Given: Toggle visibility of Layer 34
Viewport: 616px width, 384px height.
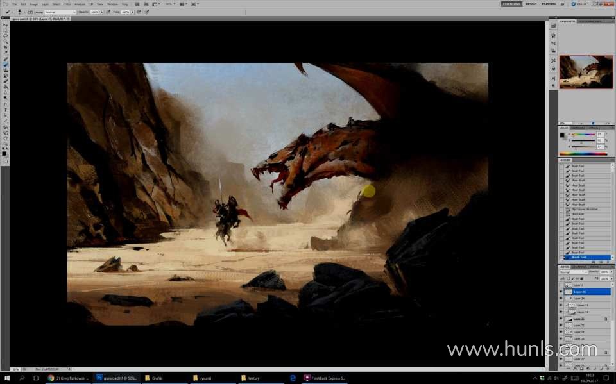Looking at the screenshot, I should click(561, 299).
